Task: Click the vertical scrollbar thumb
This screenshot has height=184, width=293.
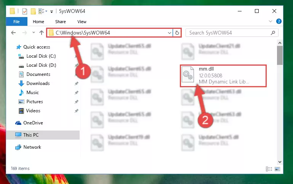Action: click(280, 55)
